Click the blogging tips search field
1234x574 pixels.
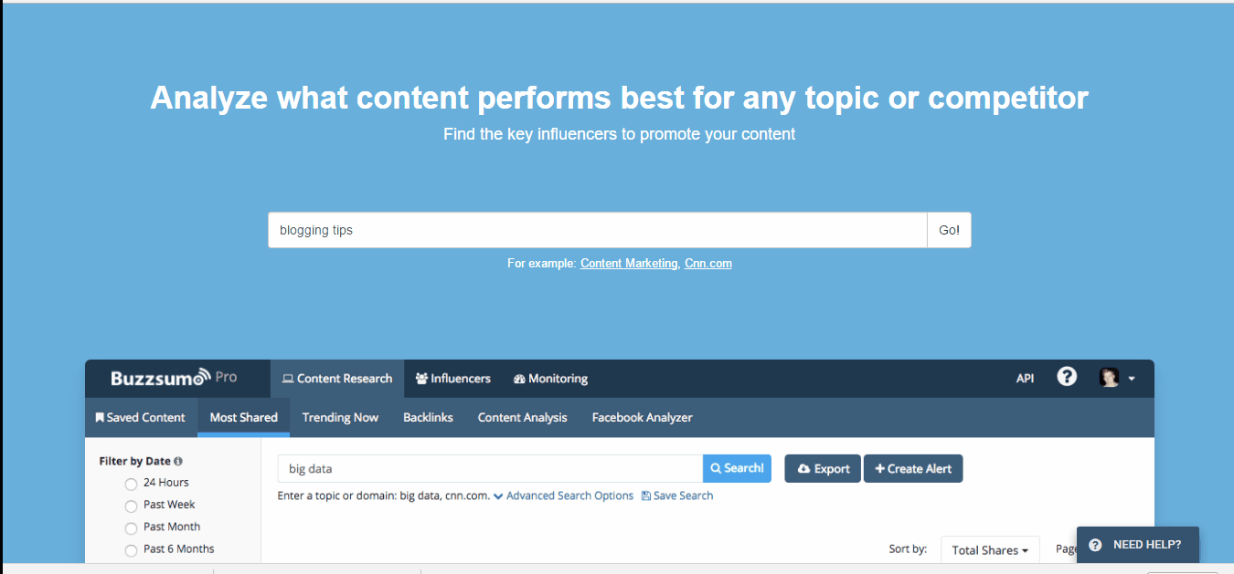coord(594,229)
